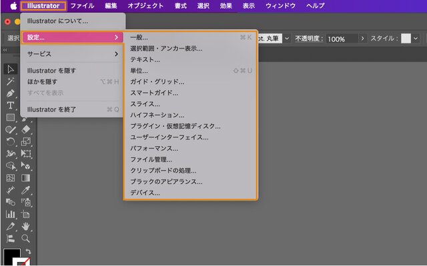
Task: Select the Column Graph tool
Action: (x=11, y=214)
